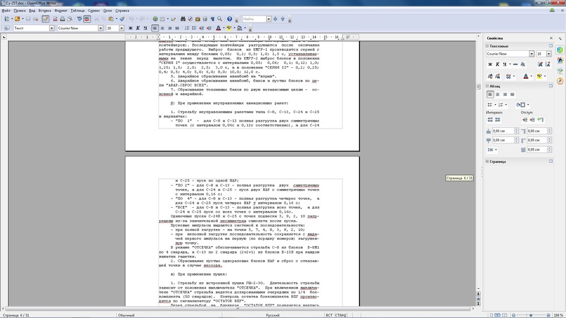Click the New document icon
The width and height of the screenshot is (566, 318).
pyautogui.click(x=6, y=19)
